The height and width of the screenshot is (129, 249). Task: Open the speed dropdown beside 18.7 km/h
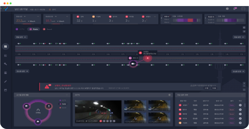[60, 21]
